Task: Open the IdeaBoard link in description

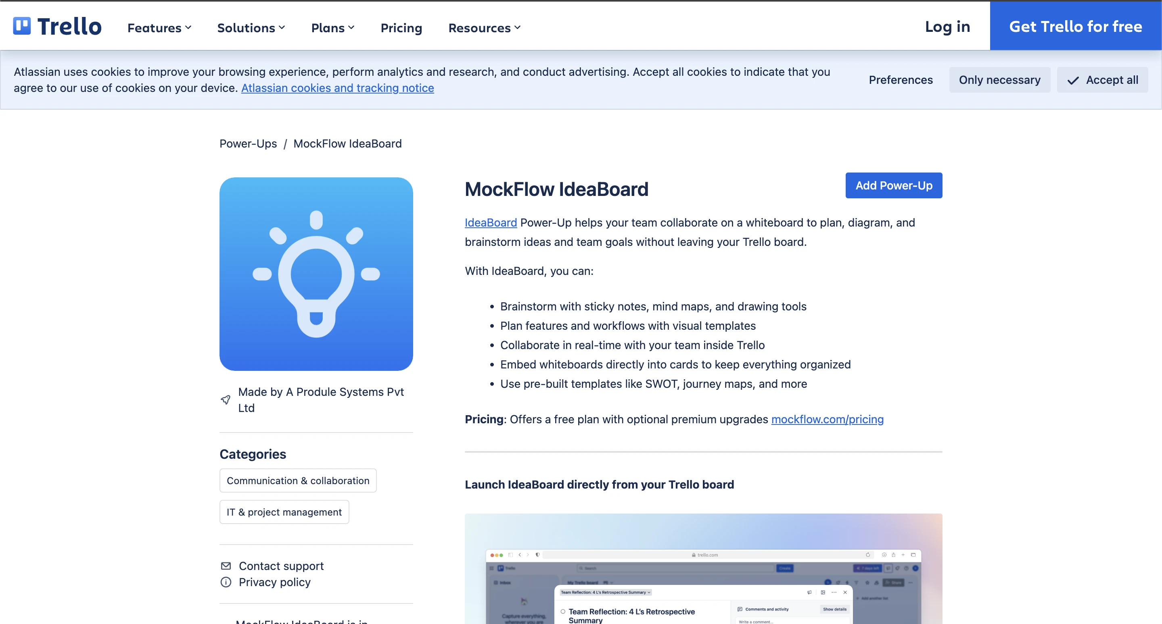Action: [491, 223]
